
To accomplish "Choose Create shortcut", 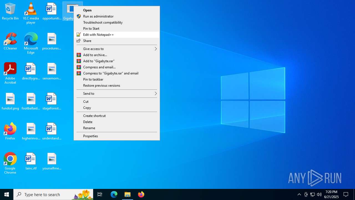I will point(117,116).
